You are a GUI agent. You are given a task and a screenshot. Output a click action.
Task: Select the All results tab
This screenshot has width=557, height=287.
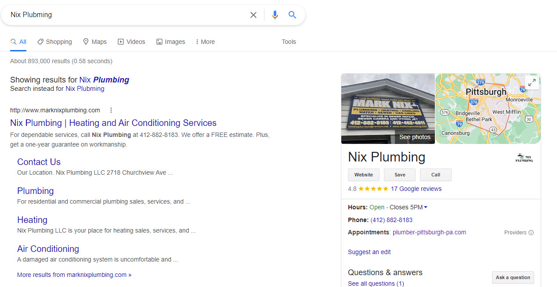point(18,42)
